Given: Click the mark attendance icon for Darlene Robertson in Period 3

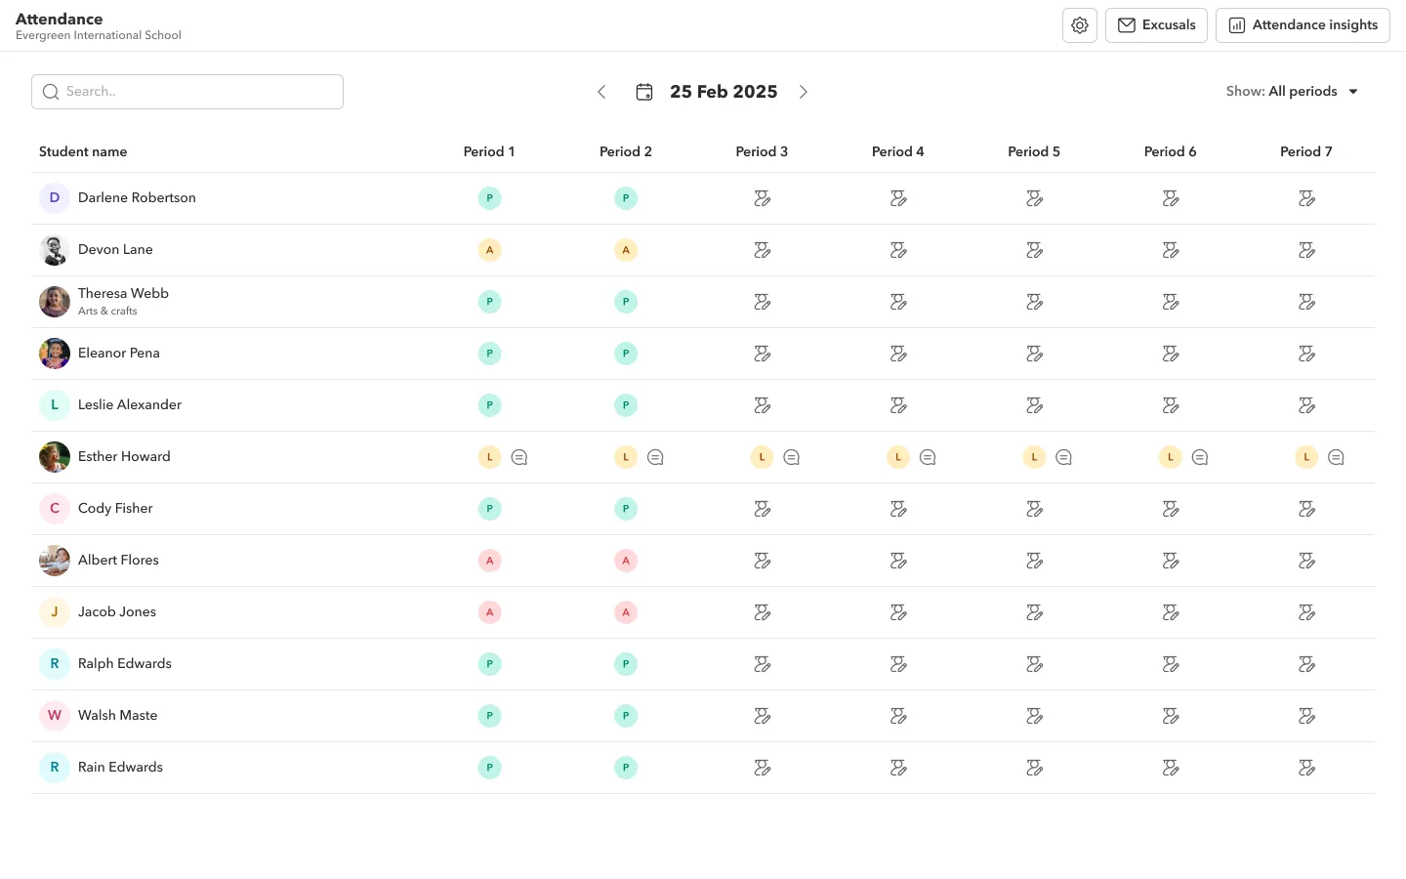Looking at the screenshot, I should [762, 197].
